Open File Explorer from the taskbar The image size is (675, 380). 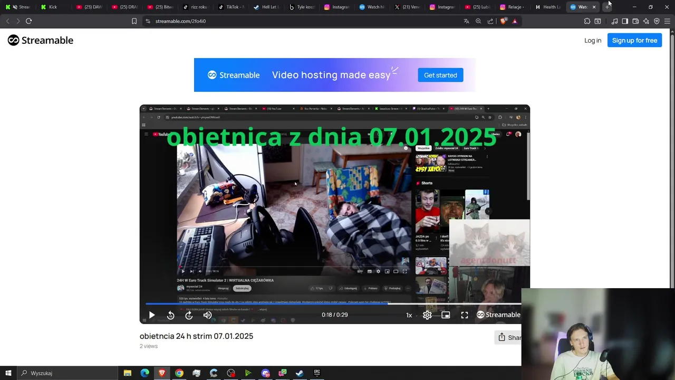127,373
